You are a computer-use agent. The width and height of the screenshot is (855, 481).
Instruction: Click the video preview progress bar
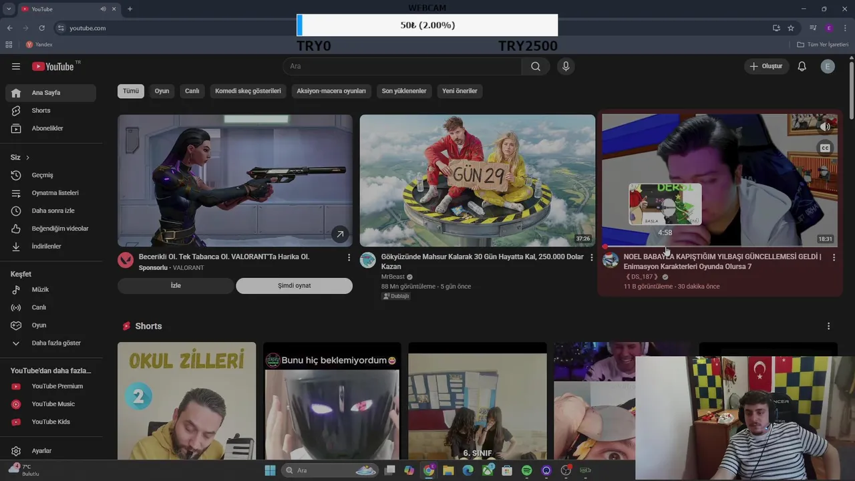719,246
